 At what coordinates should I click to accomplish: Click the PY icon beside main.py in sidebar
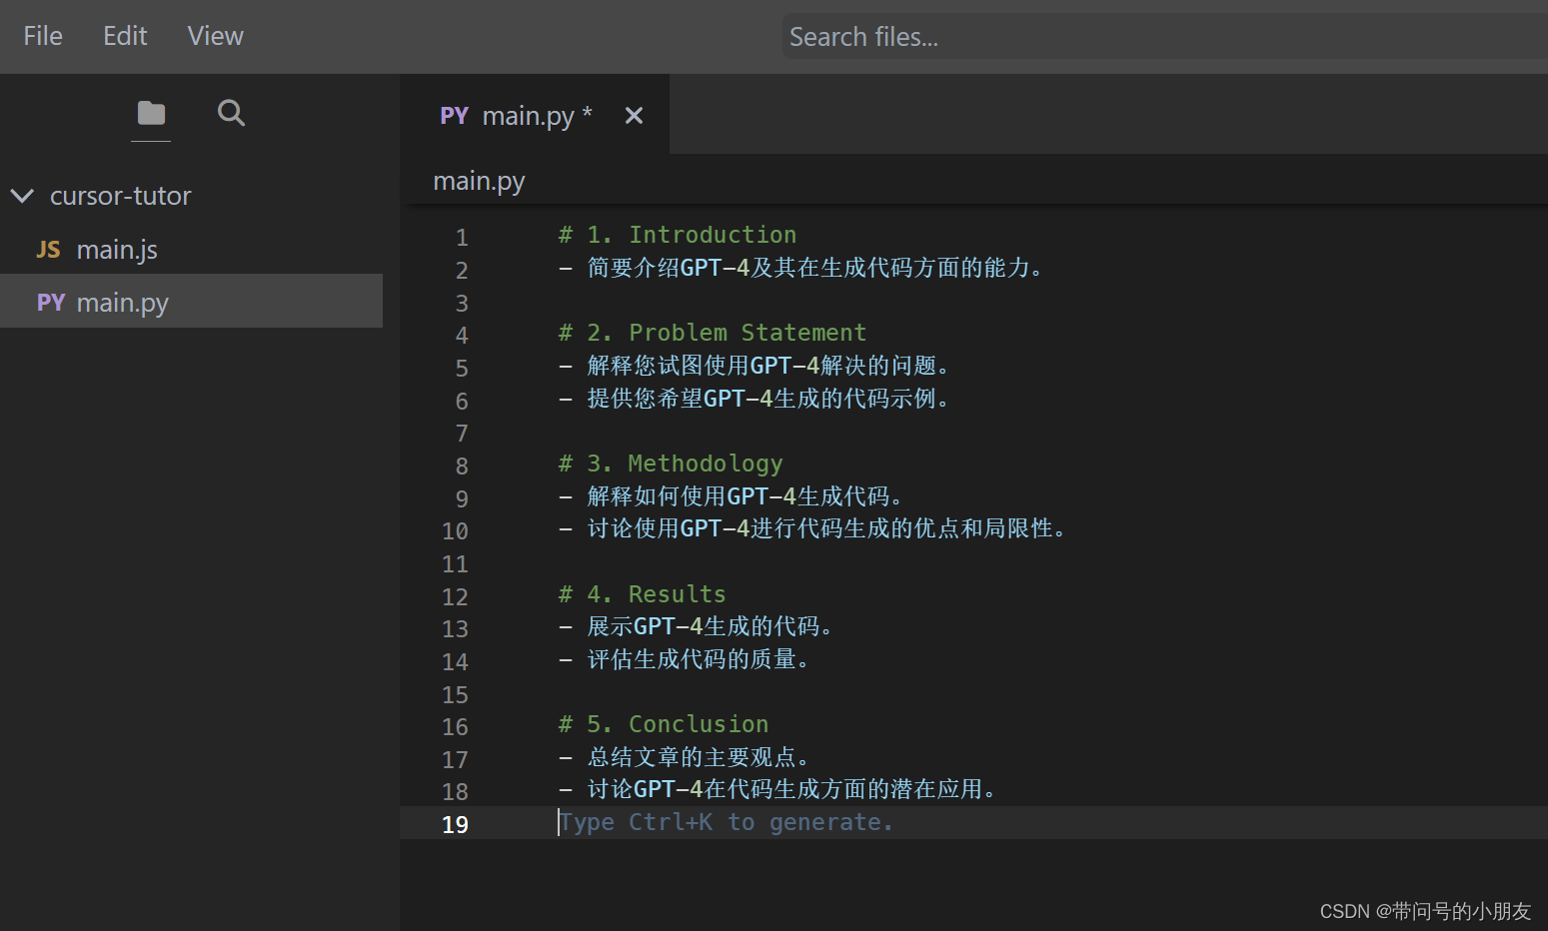(x=51, y=303)
